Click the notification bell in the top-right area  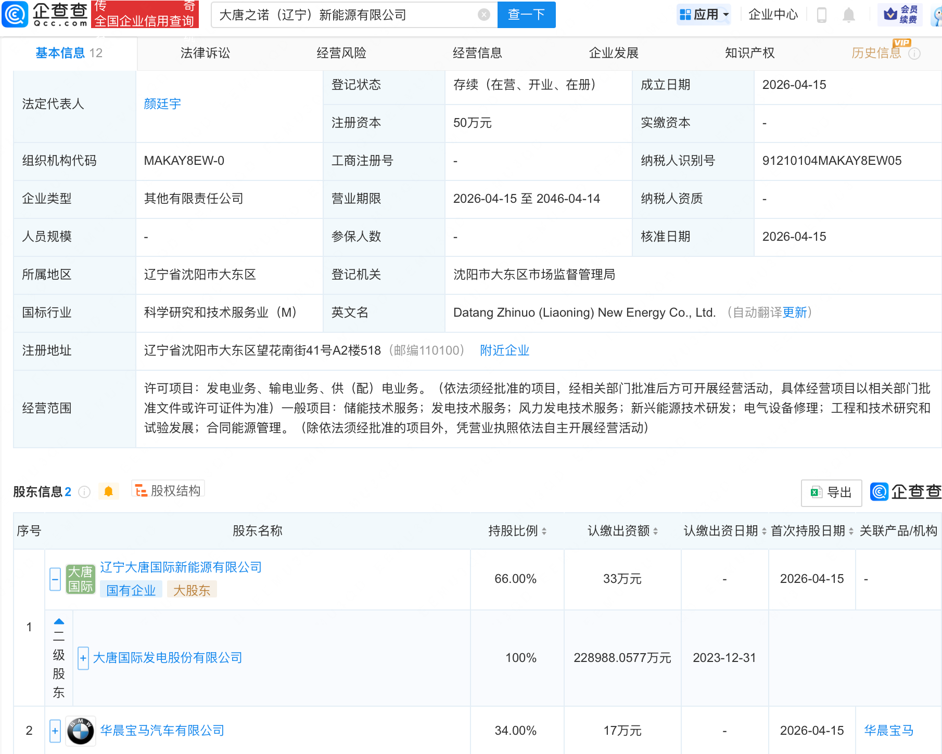pos(848,15)
